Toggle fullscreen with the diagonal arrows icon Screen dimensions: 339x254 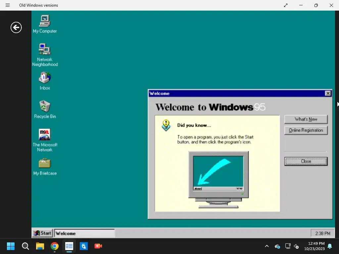(x=286, y=5)
